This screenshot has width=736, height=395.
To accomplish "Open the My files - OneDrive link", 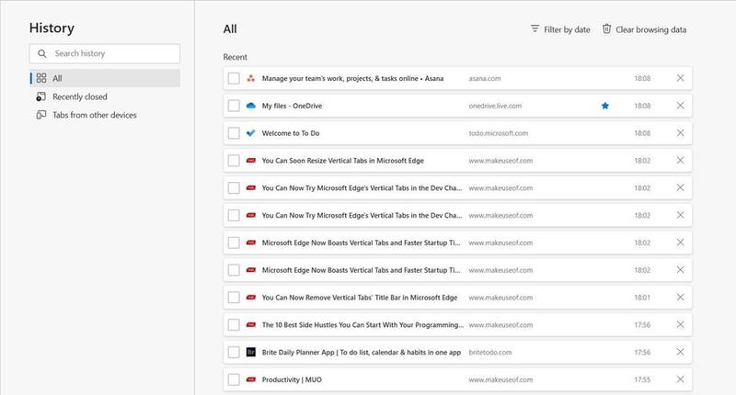I will click(292, 106).
